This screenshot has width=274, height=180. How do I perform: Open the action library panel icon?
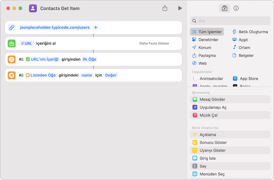225,8
